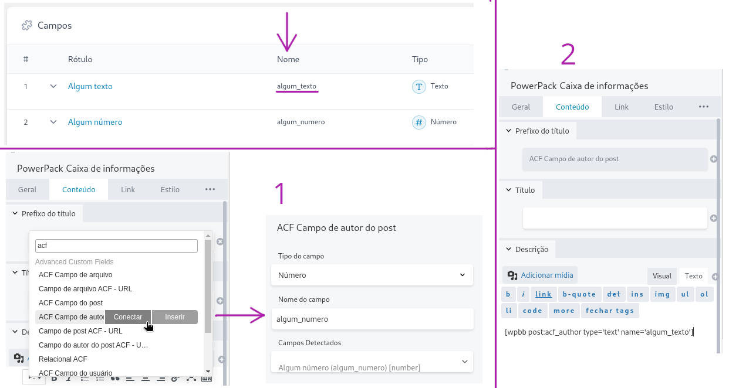Click the b-quote quicktag button
The image size is (729, 388).
(579, 294)
